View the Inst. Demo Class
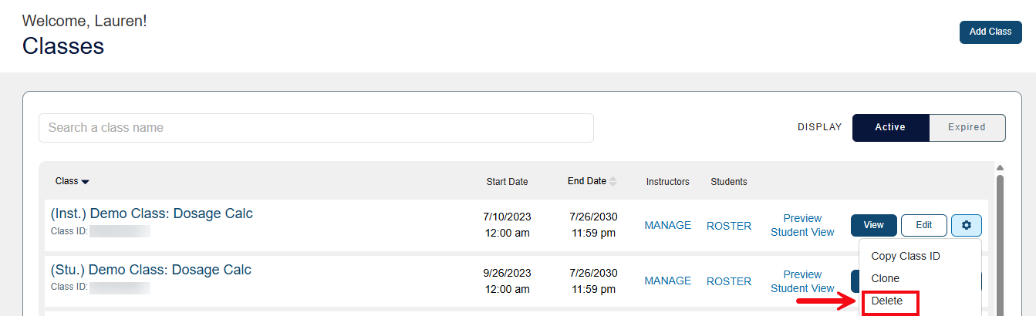Image resolution: width=1036 pixels, height=316 pixels. pos(874,225)
